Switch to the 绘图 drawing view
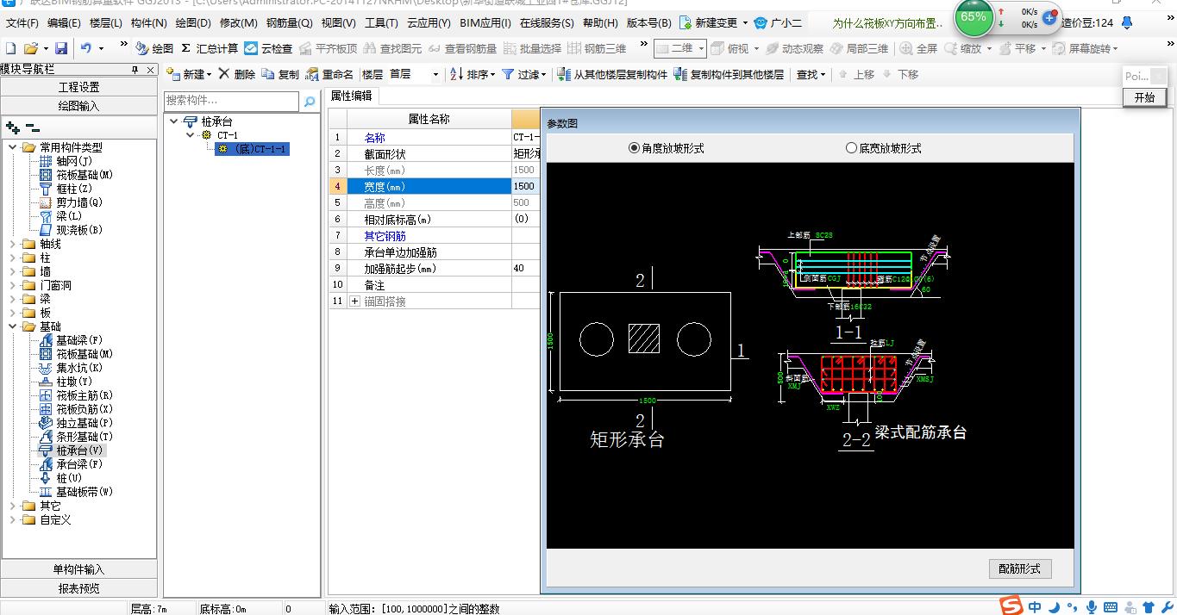The image size is (1177, 615). coord(155,49)
